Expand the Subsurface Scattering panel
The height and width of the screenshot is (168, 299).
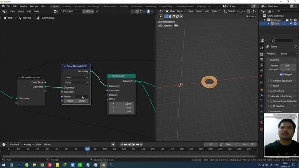268,96
